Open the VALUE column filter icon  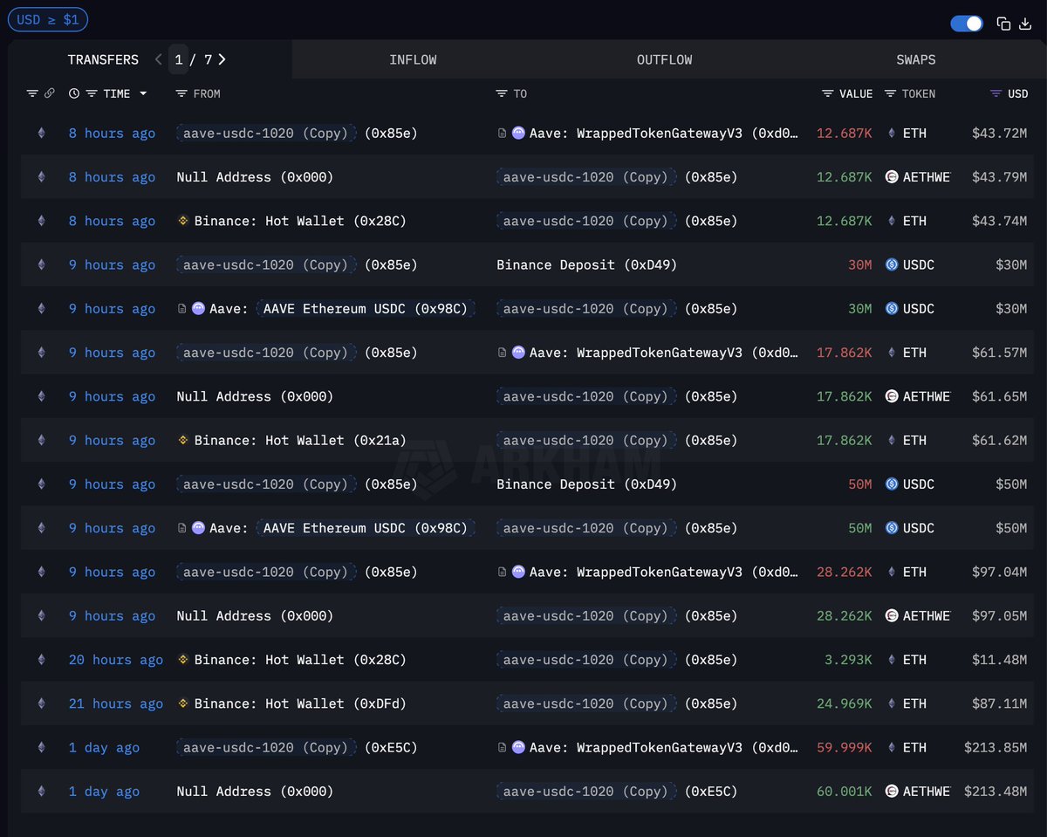click(x=828, y=93)
